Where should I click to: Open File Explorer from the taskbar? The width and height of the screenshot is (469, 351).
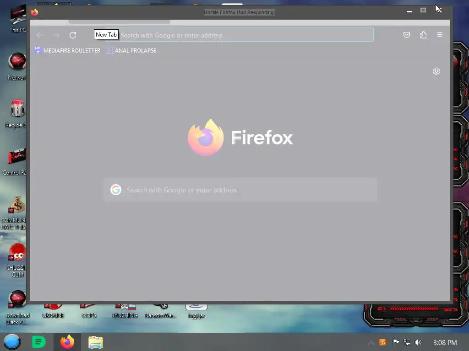coord(96,342)
